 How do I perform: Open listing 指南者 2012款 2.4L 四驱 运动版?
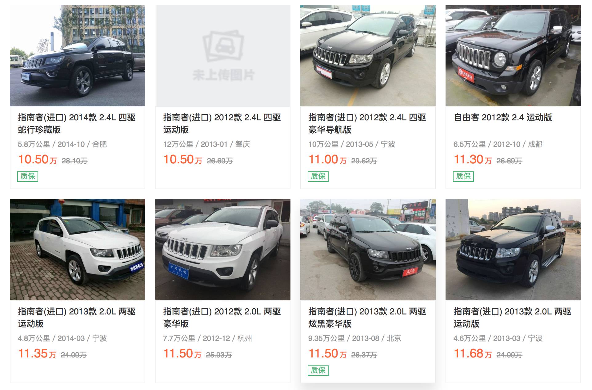pyautogui.click(x=222, y=123)
